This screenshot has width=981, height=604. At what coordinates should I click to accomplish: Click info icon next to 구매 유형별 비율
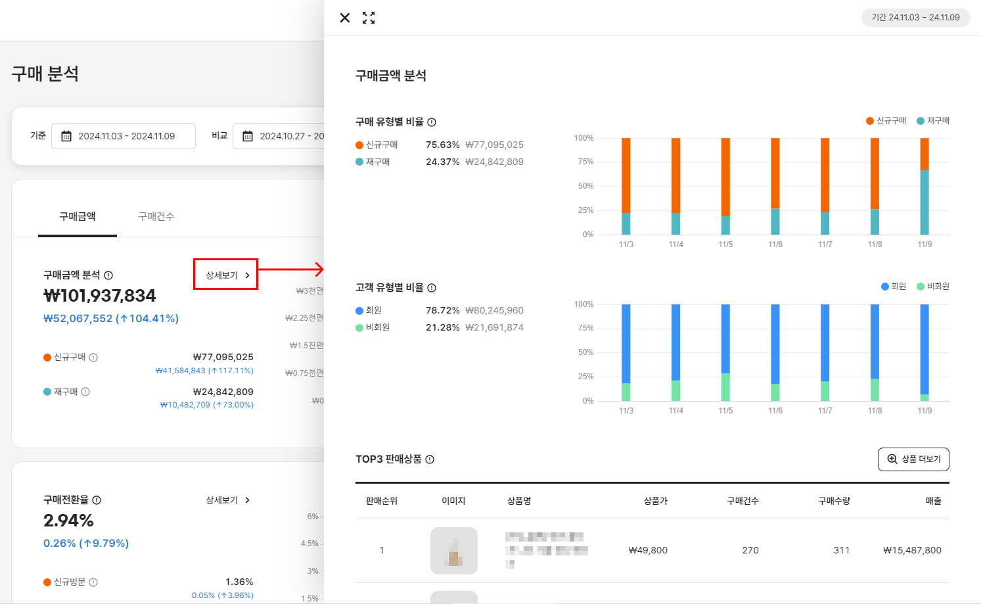tap(432, 122)
